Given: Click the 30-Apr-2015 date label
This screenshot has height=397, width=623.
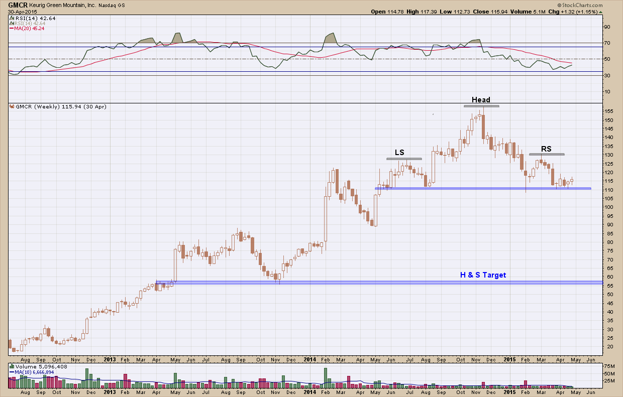Looking at the screenshot, I should point(22,11).
